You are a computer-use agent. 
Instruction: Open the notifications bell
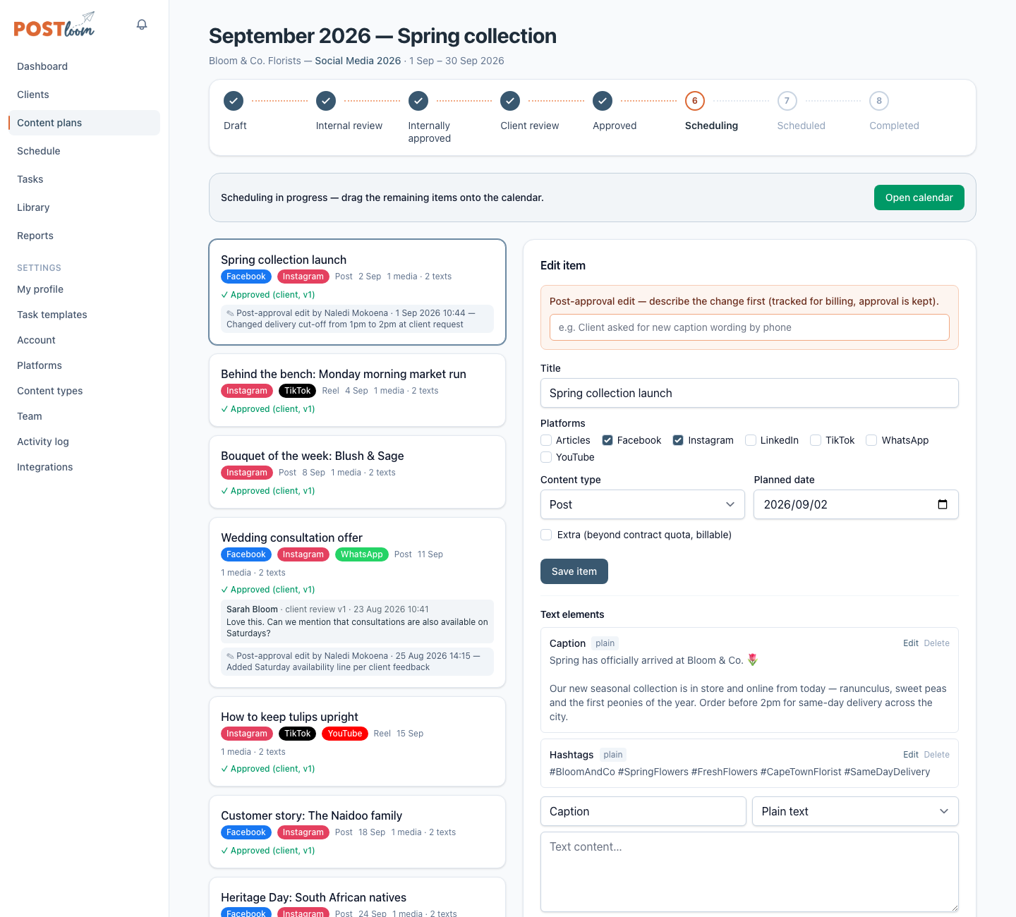pos(142,25)
